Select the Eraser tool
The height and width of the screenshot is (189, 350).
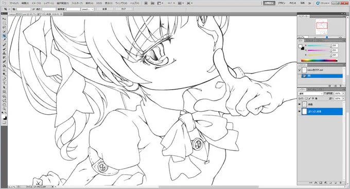4,62
